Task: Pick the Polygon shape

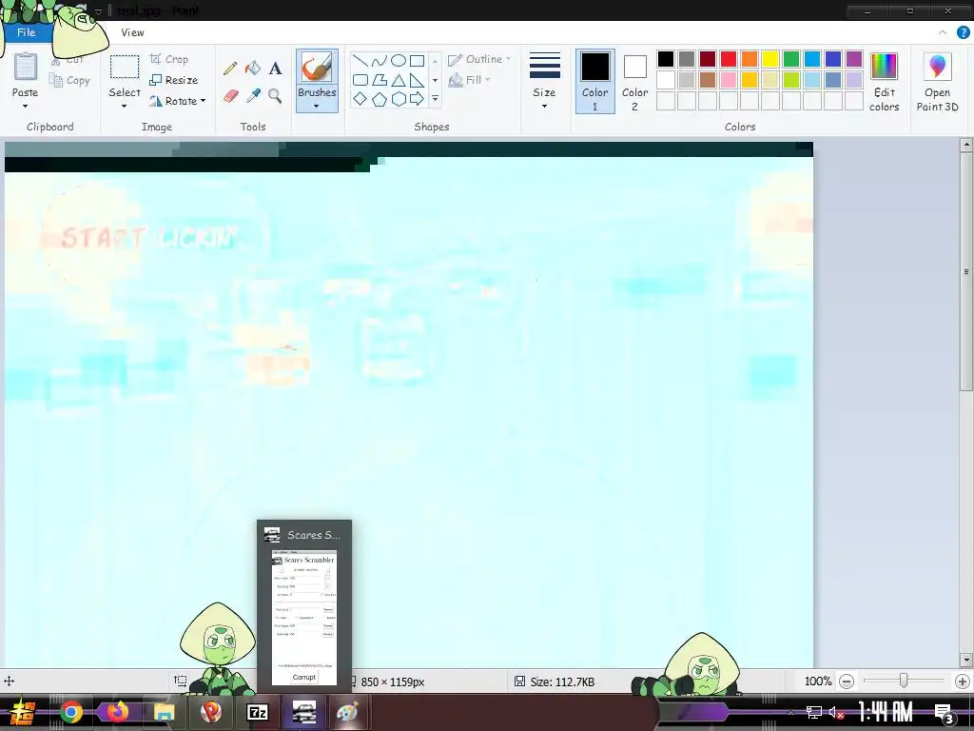Action: click(379, 80)
